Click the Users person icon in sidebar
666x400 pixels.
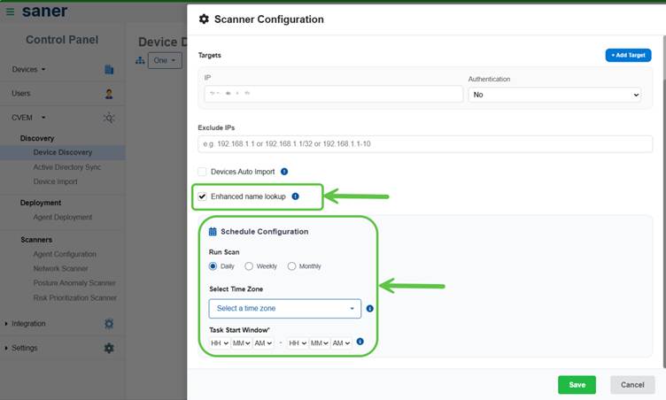[x=109, y=93]
